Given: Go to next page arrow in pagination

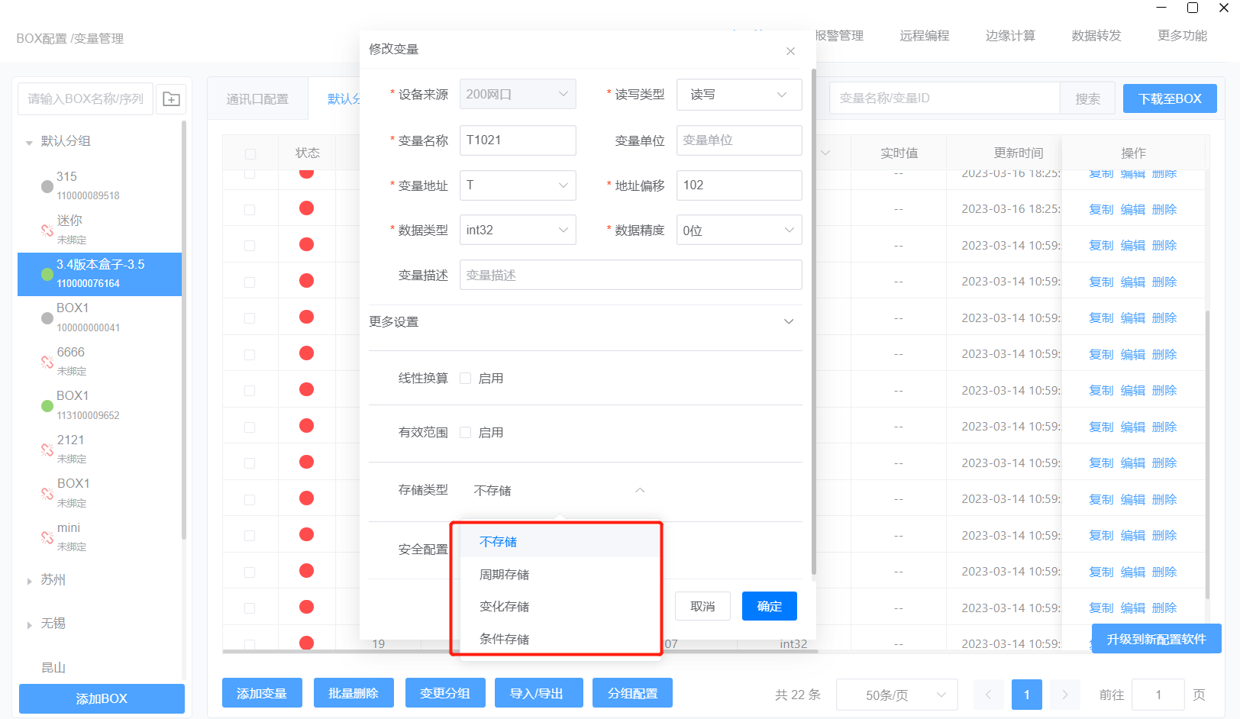Looking at the screenshot, I should pyautogui.click(x=1064, y=695).
